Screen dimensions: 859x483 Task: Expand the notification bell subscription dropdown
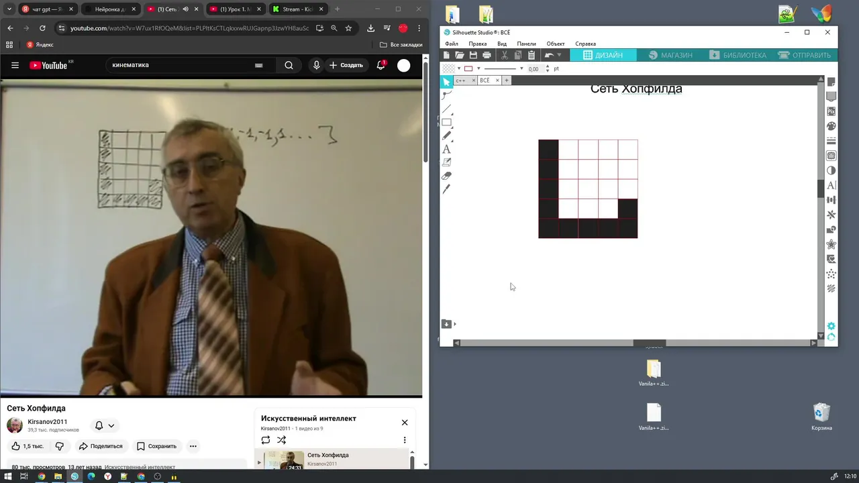click(111, 426)
